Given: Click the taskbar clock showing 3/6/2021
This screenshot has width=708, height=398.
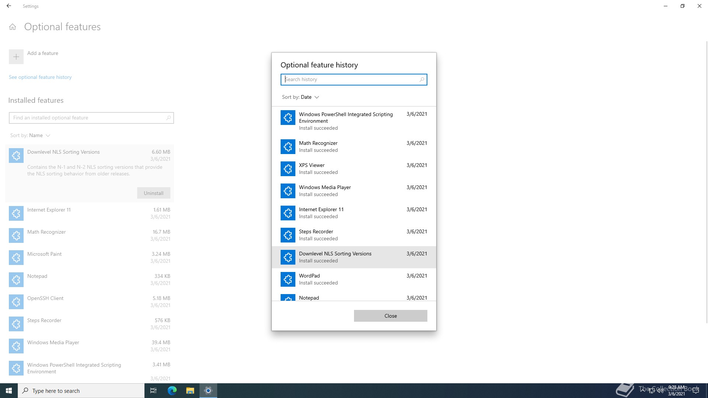Looking at the screenshot, I should point(676,391).
